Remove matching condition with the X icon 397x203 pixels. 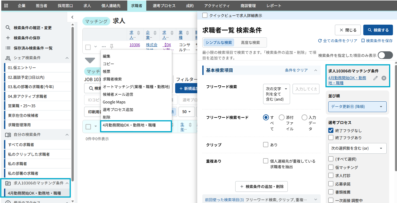[384, 78]
